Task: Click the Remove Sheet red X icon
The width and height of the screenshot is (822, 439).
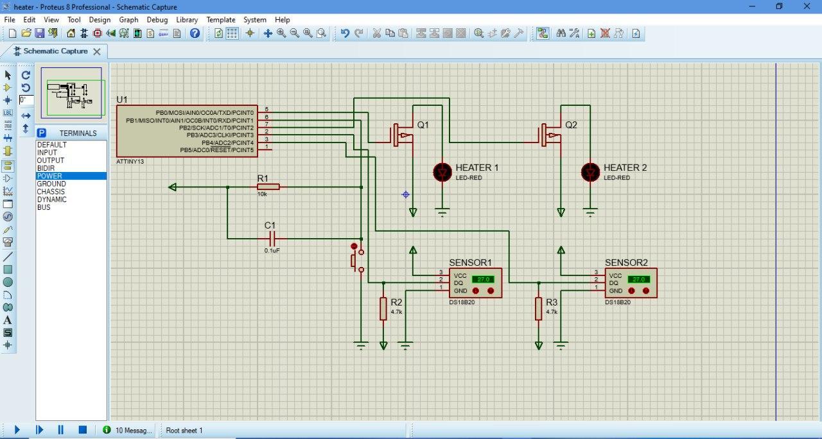Action: 605,33
